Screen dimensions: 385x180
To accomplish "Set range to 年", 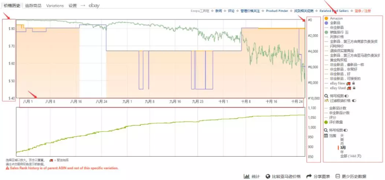I will (x=342, y=152).
